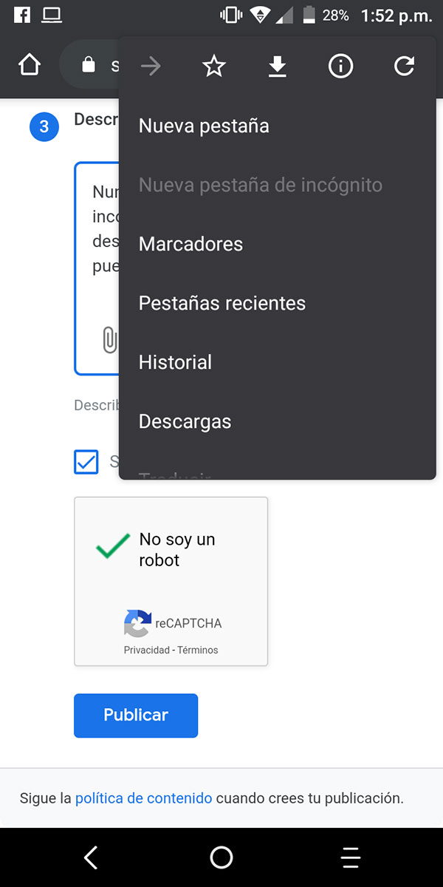Select Marcadores in the menu

190,244
